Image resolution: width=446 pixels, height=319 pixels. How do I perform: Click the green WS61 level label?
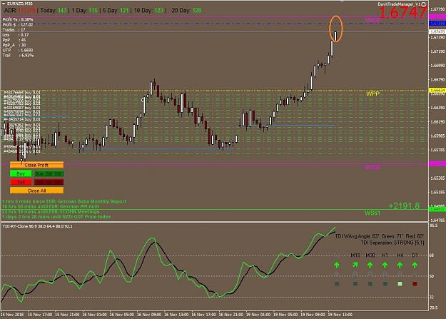(x=372, y=213)
